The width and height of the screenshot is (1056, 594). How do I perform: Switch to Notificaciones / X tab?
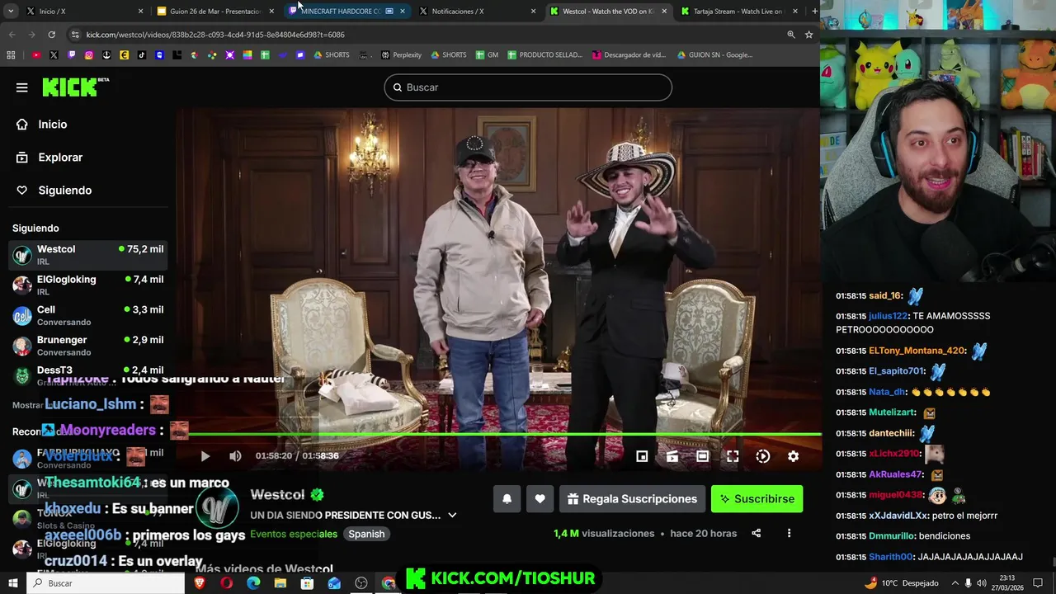tap(477, 12)
